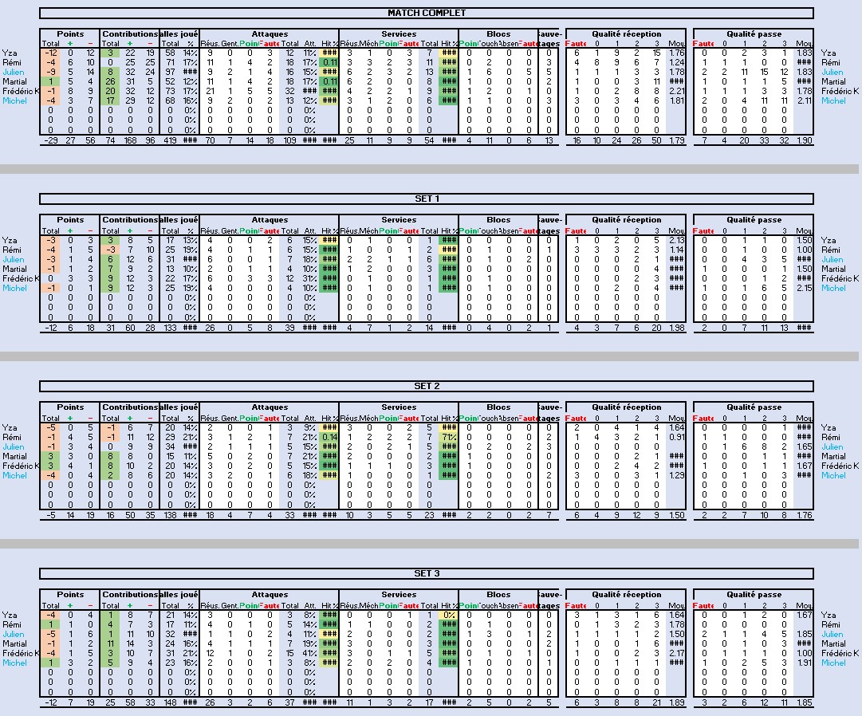Click MATCH COMPLET passe average 1.90
Viewport: 862px width, 716px height.
click(804, 140)
